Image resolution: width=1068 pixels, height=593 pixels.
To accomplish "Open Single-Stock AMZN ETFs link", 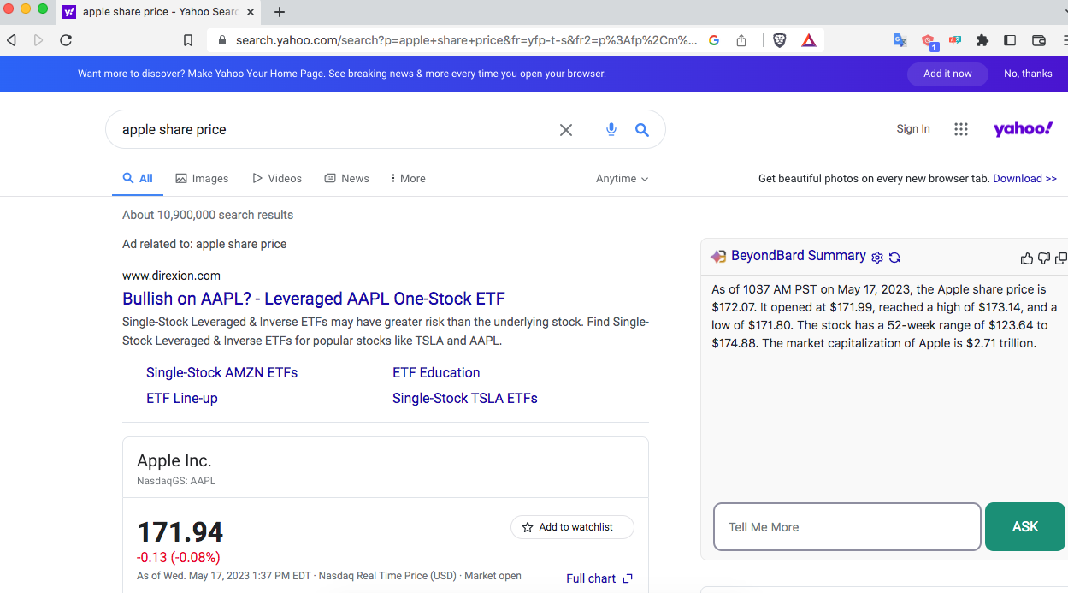I will [x=222, y=373].
